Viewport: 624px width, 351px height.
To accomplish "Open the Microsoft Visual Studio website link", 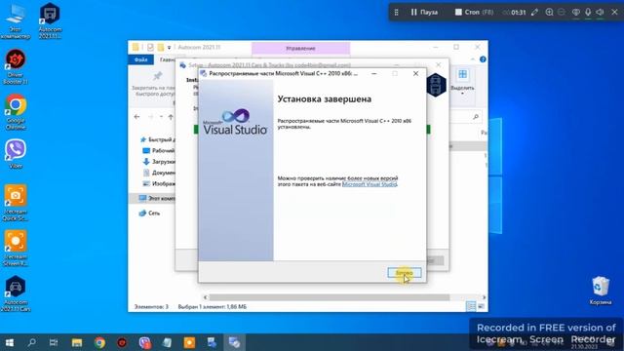I will tap(370, 184).
